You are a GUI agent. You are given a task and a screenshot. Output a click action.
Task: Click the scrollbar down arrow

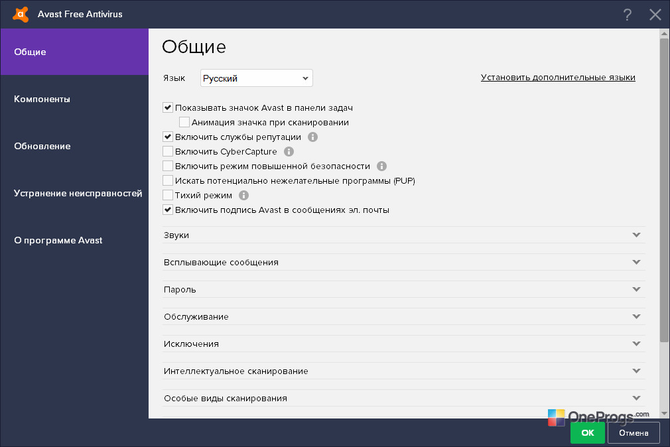pos(664,413)
